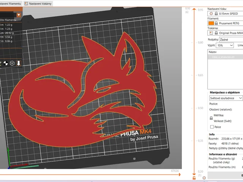Click the lock icon beside Original Prusa MK4

[x=216, y=33]
